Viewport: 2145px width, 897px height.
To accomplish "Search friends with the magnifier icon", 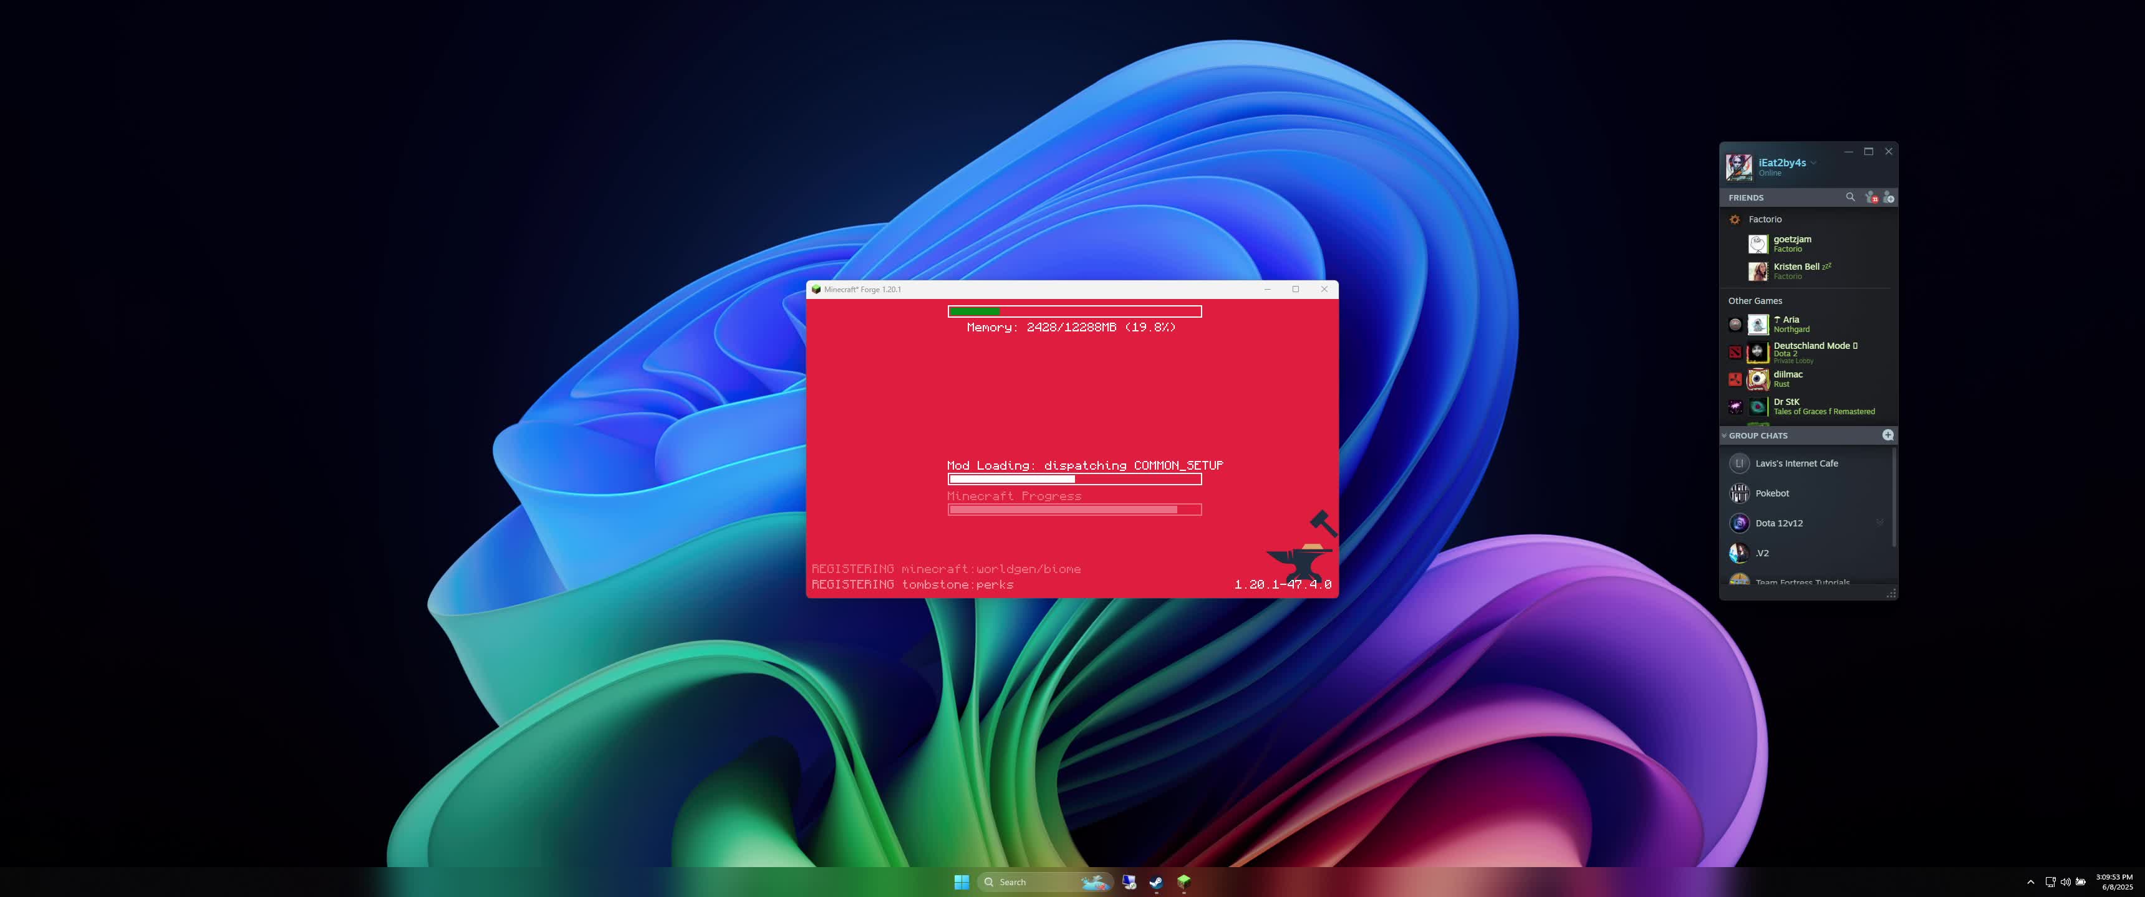I will pyautogui.click(x=1850, y=197).
